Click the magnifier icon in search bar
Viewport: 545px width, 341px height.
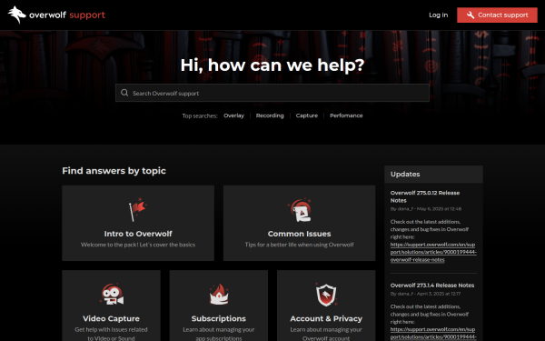(x=124, y=93)
